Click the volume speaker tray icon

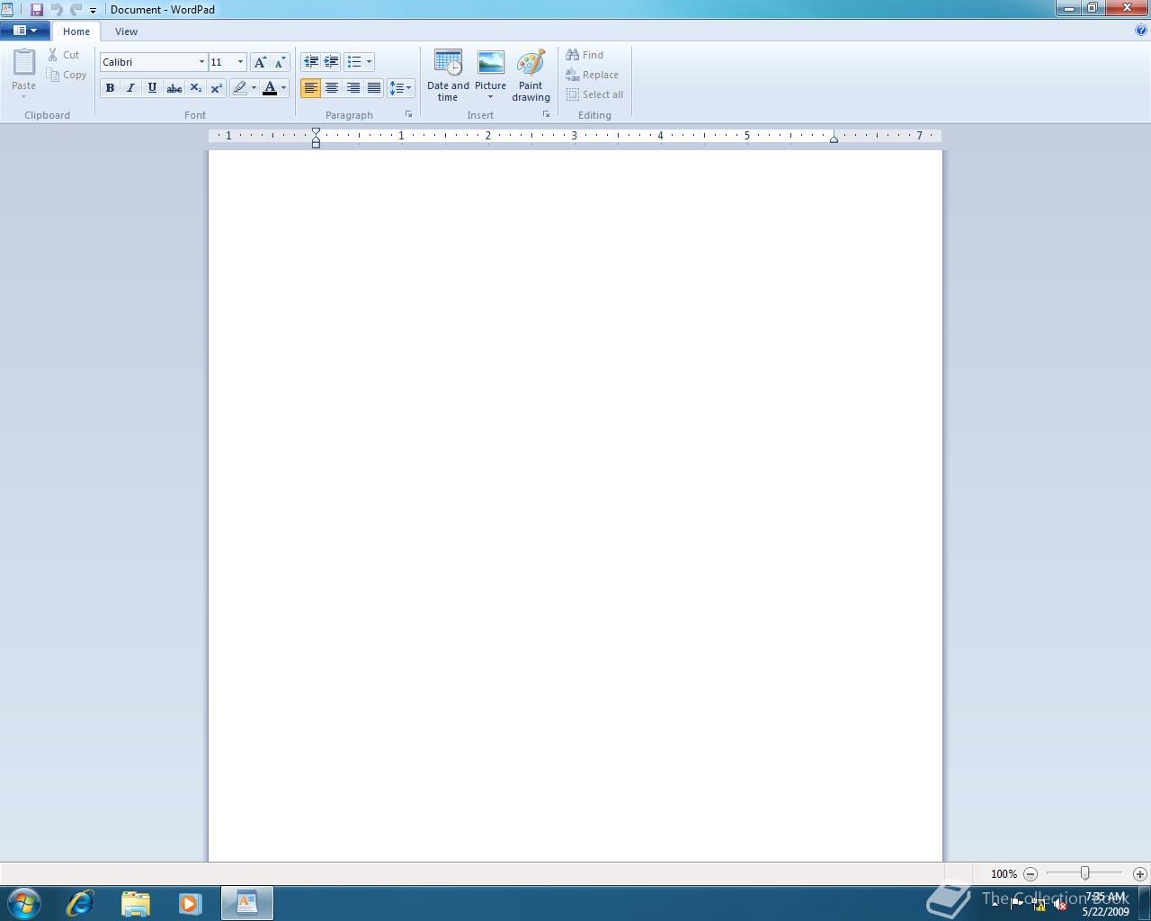(x=1060, y=905)
